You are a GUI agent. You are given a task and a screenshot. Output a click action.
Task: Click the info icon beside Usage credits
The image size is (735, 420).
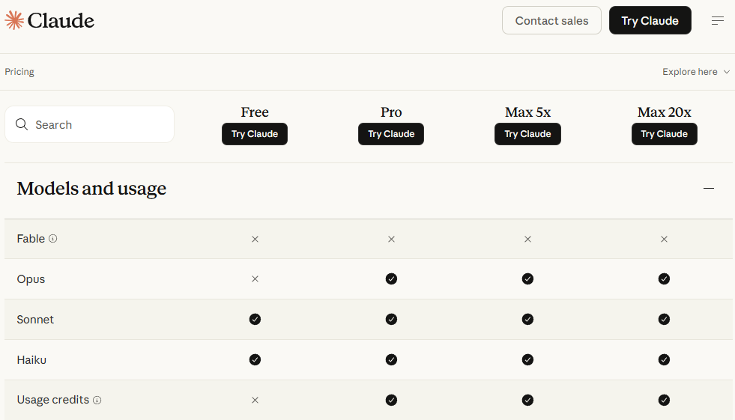97,400
